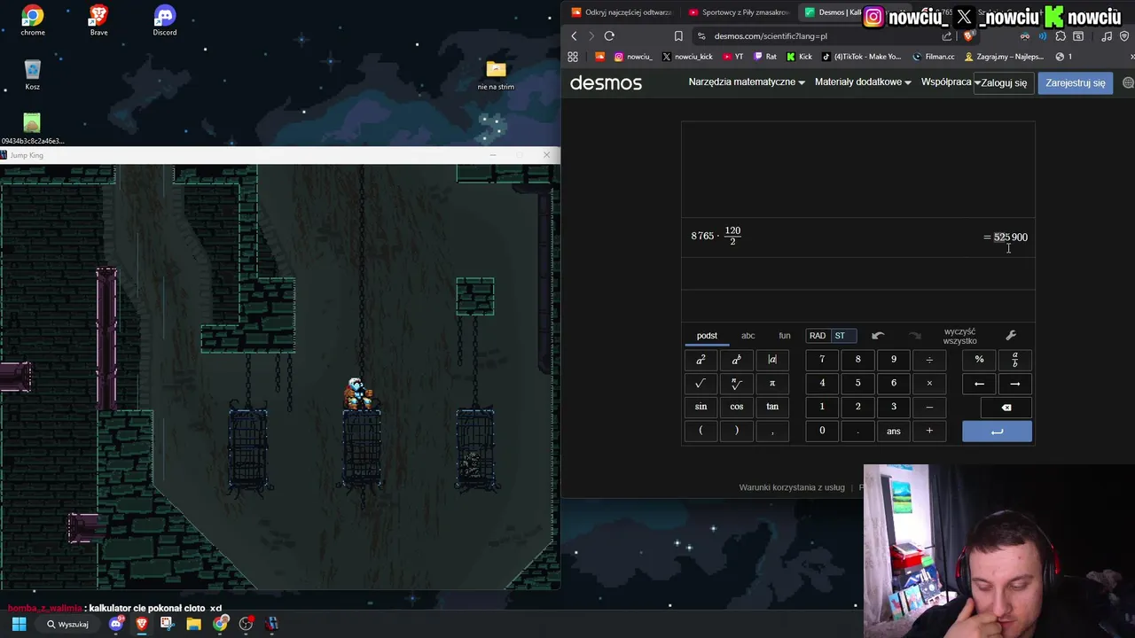Open File Explorer from taskbar

point(193,624)
